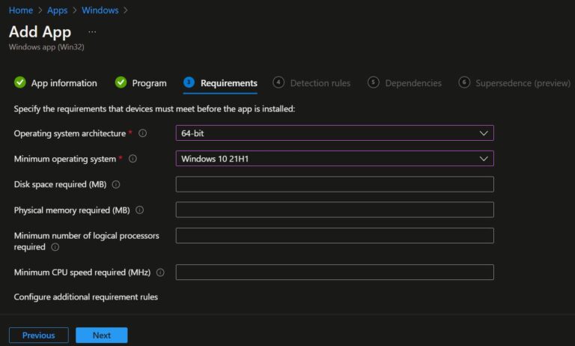Viewport: 575px width, 346px height.
Task: Jump to the Detection rules step
Action: (311, 83)
